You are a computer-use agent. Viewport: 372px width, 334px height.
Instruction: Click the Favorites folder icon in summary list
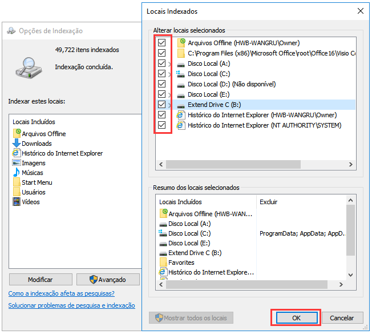click(163, 263)
